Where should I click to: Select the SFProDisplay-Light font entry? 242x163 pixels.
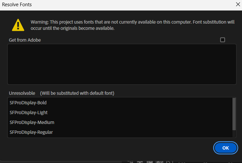tap(29, 112)
